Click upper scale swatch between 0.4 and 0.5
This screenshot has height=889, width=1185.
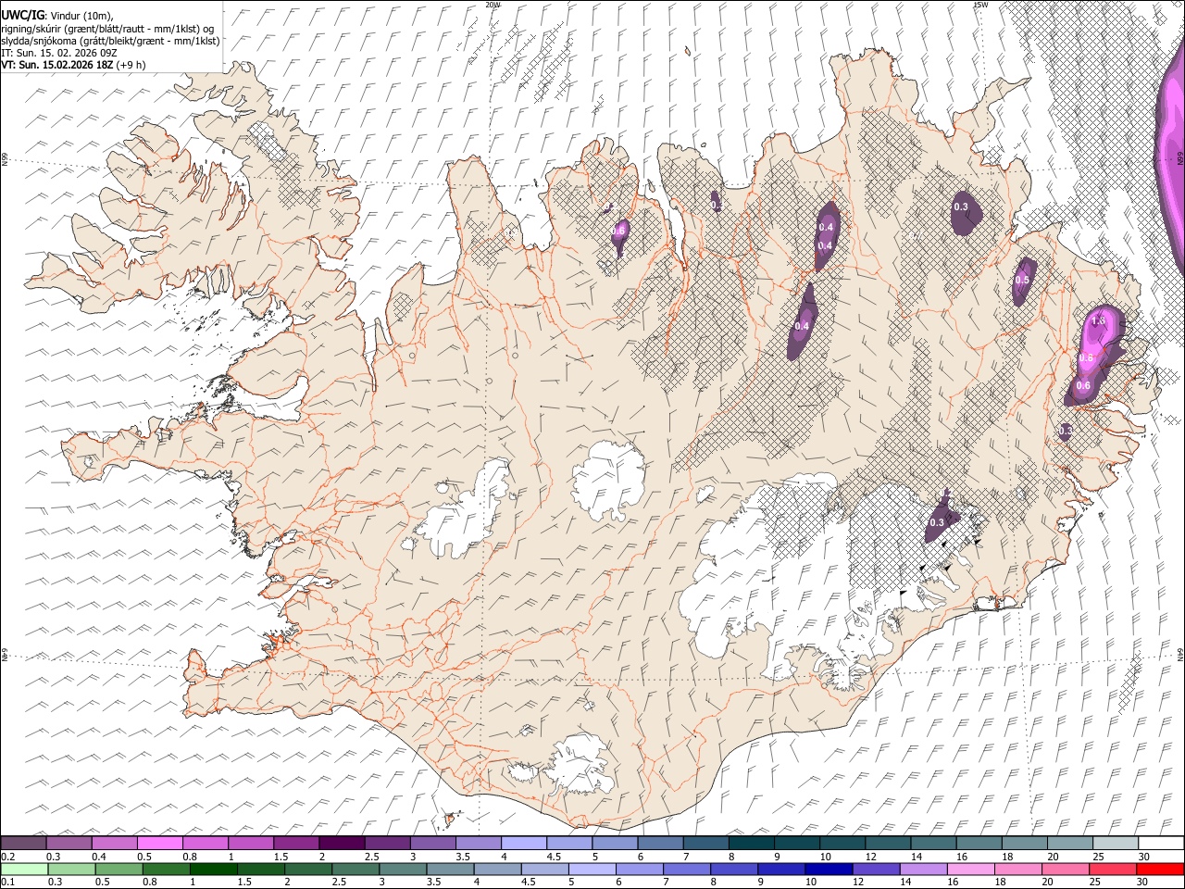[114, 843]
